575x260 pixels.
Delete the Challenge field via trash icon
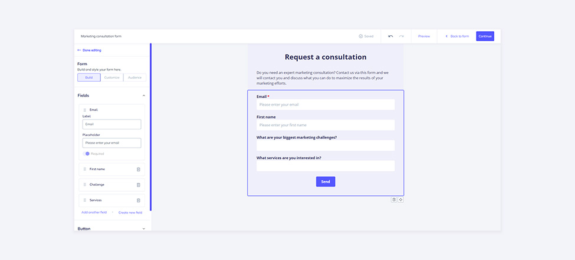point(138,185)
